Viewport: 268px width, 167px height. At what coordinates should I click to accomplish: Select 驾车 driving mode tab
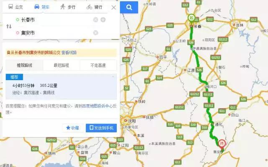(x=42, y=7)
